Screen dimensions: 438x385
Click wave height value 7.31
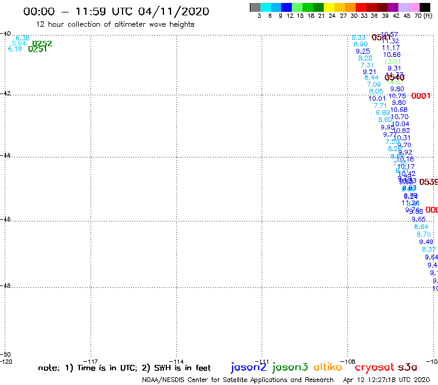click(367, 65)
